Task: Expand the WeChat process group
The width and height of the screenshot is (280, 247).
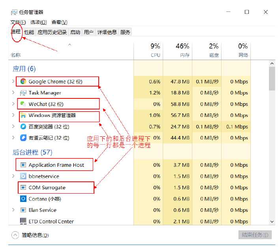Action: click(13, 104)
